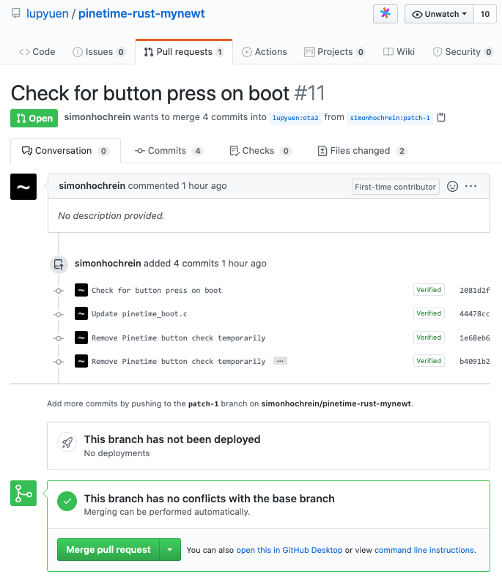Open the comment three-dot options menu
Screen dimensions: 502x577
471,187
